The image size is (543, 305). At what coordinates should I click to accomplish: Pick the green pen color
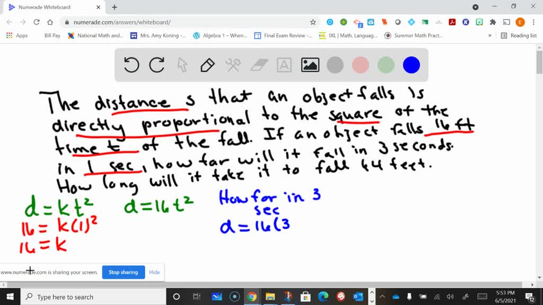[x=386, y=65]
